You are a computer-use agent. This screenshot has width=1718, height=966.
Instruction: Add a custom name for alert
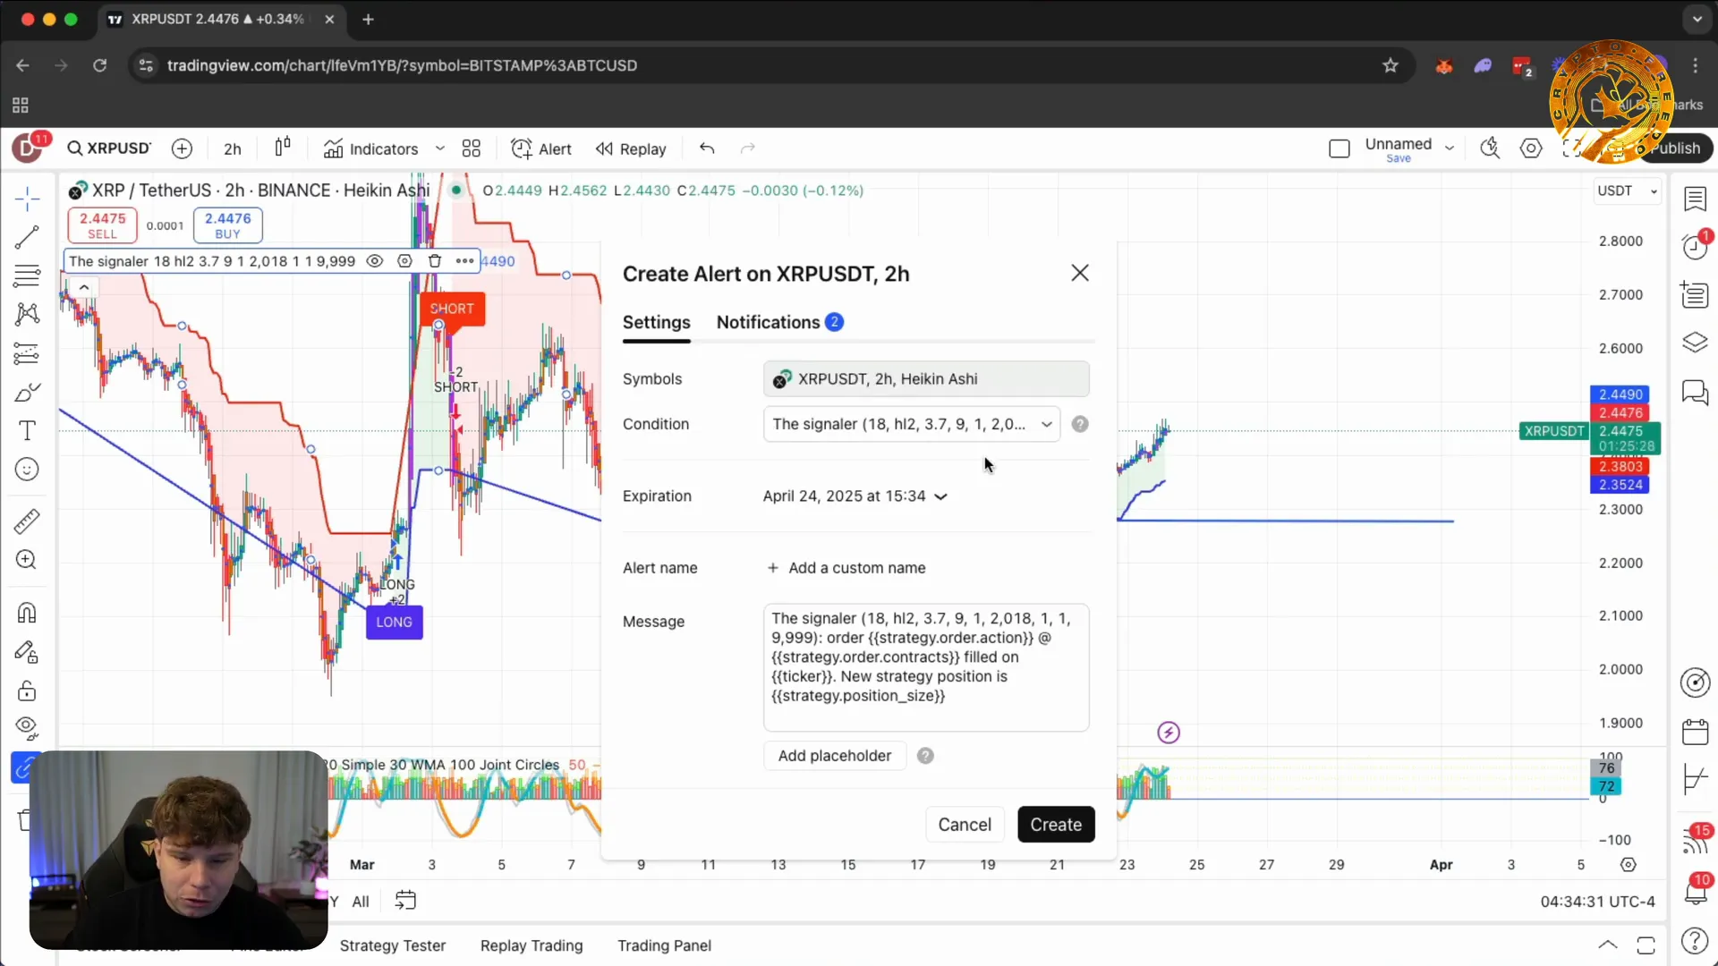coord(846,568)
